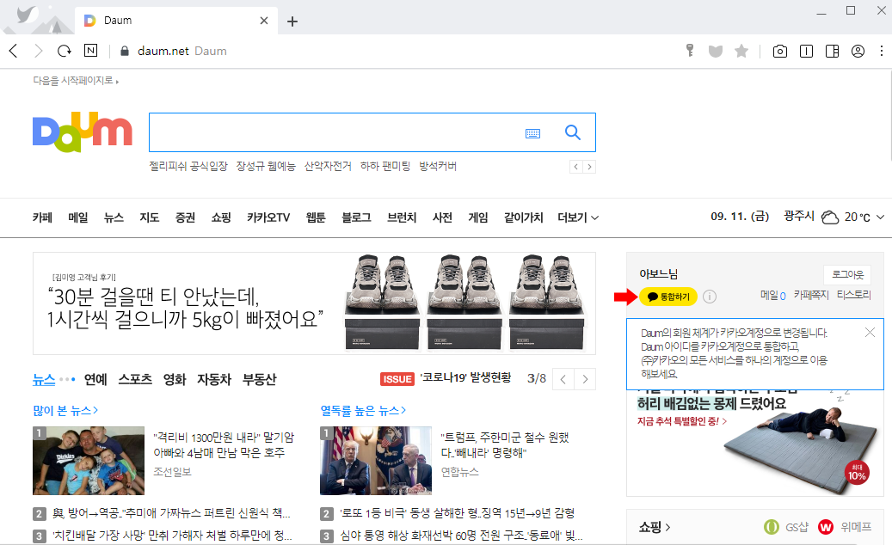Switch to the 연예 news tab
The height and width of the screenshot is (545, 892).
[x=95, y=379]
